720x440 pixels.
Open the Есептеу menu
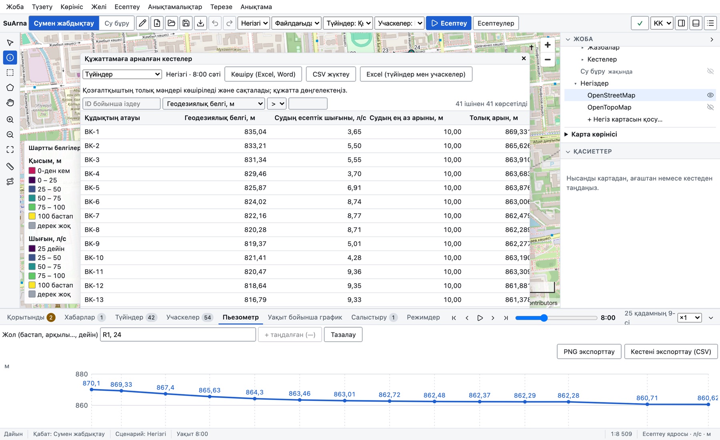[x=127, y=7]
